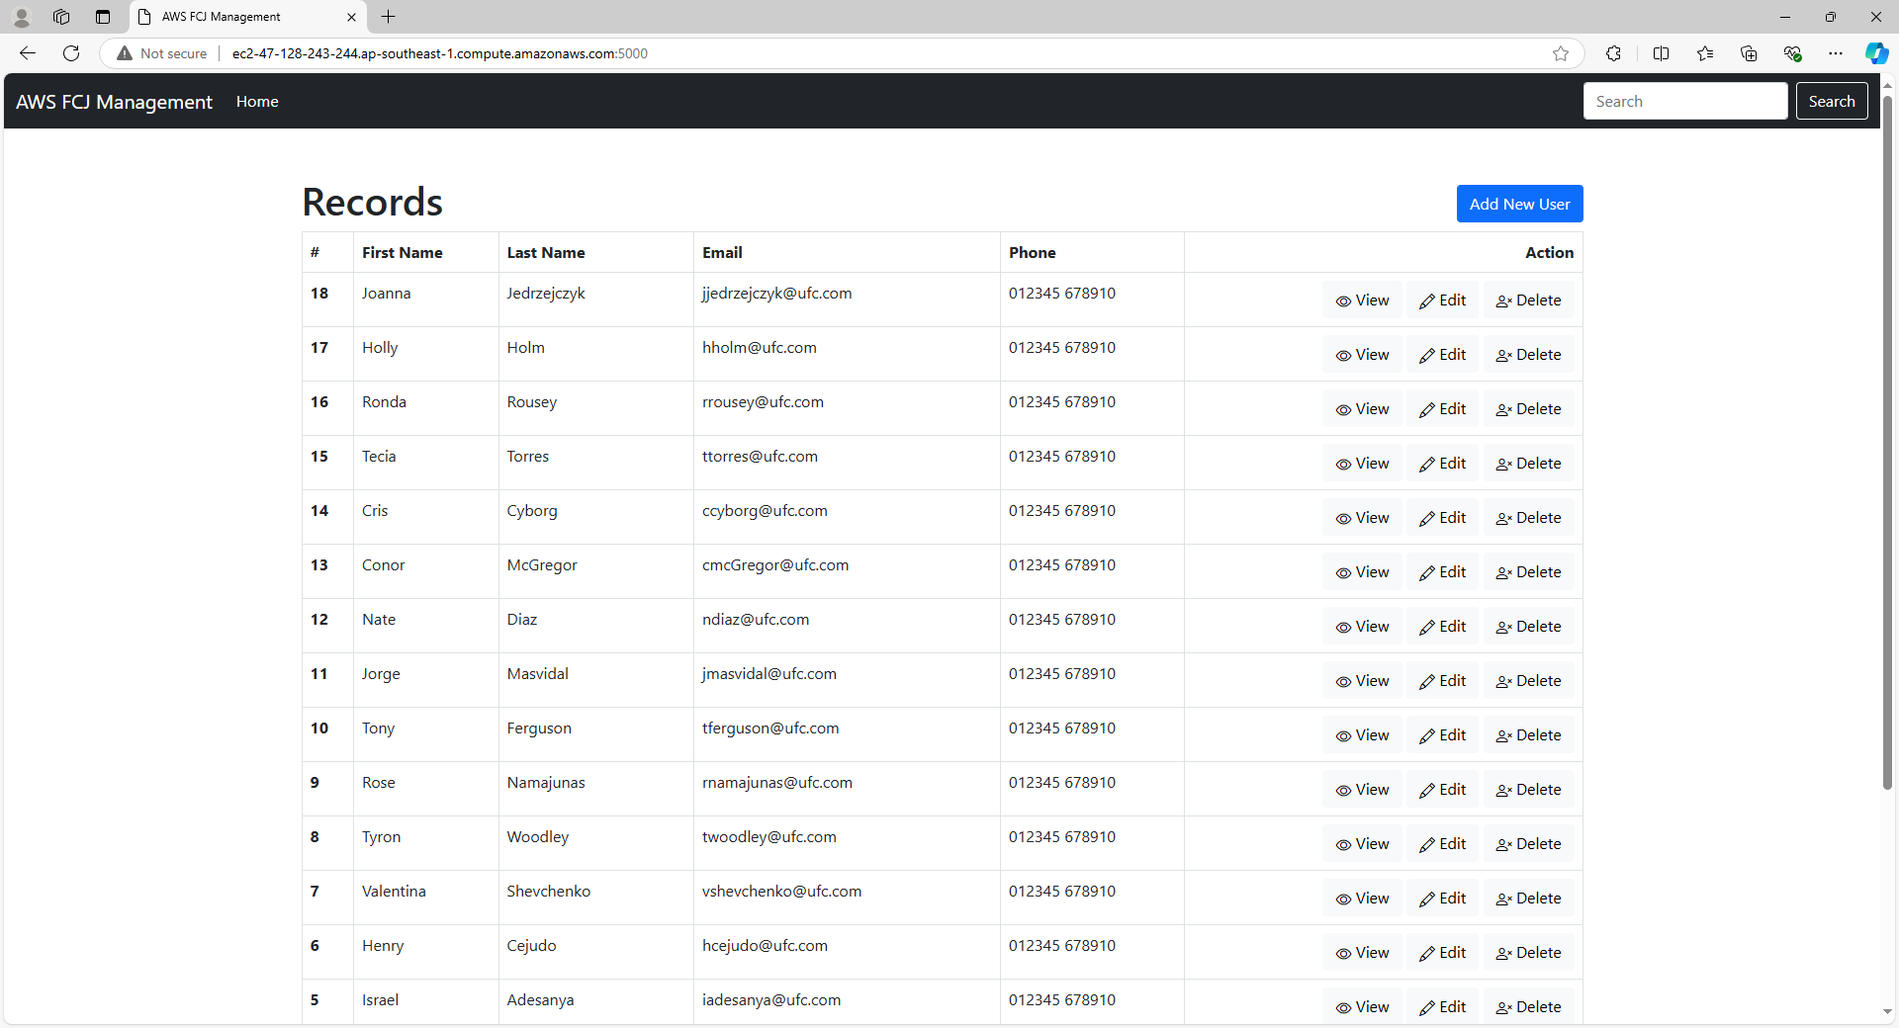This screenshot has height=1028, width=1899.
Task: Open a new browser tab
Action: pyautogui.click(x=389, y=17)
